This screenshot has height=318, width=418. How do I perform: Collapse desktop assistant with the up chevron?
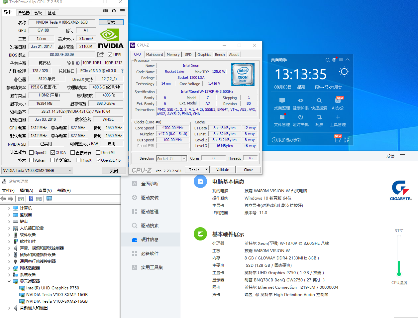[348, 60]
